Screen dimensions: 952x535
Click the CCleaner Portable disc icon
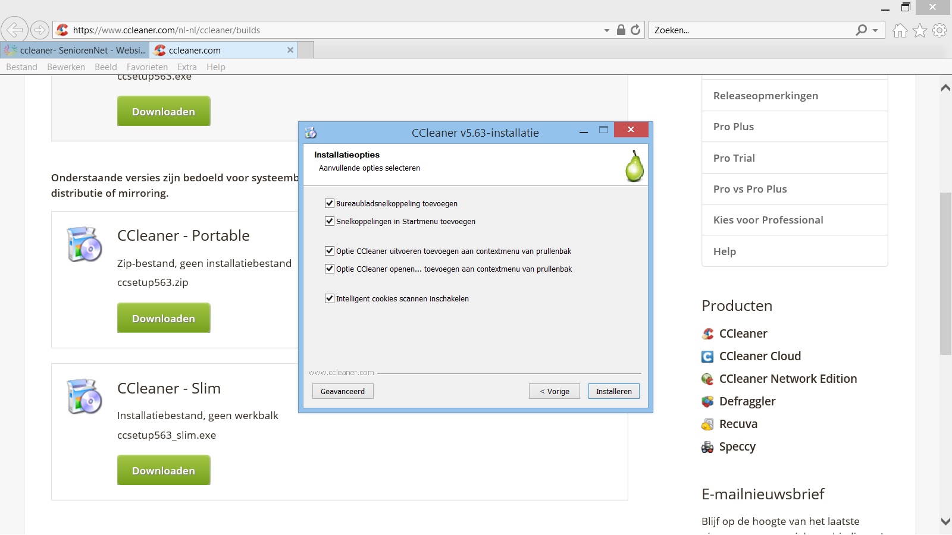click(x=84, y=244)
